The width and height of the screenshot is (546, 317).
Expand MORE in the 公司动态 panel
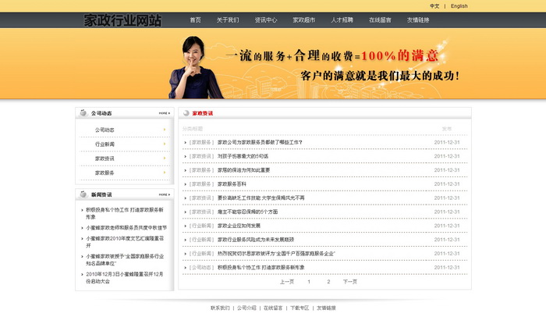[x=164, y=113]
